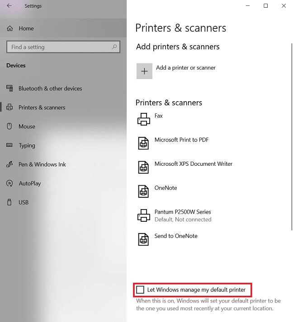Click the Microsoft XPS Document Writer icon
Viewport: 293px width, 322px height.
pos(143,167)
